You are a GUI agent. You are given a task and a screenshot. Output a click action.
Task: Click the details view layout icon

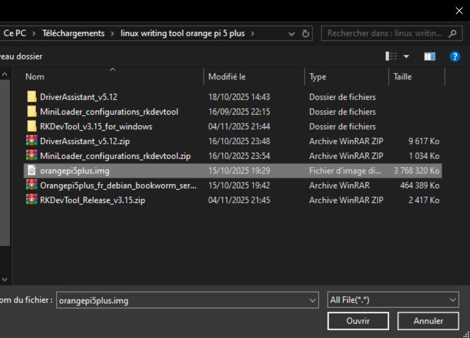pos(390,56)
